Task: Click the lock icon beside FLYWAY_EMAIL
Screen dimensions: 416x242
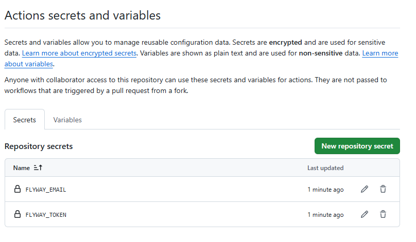Action: pyautogui.click(x=18, y=189)
